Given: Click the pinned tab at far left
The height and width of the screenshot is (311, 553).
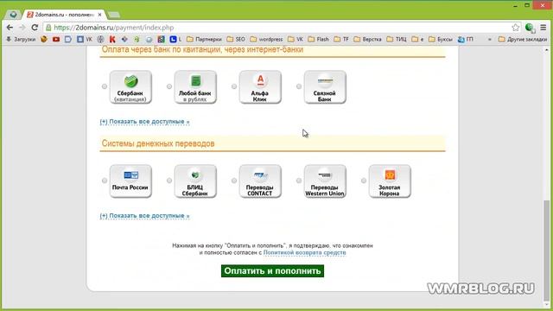Looking at the screenshot, I should [14, 15].
